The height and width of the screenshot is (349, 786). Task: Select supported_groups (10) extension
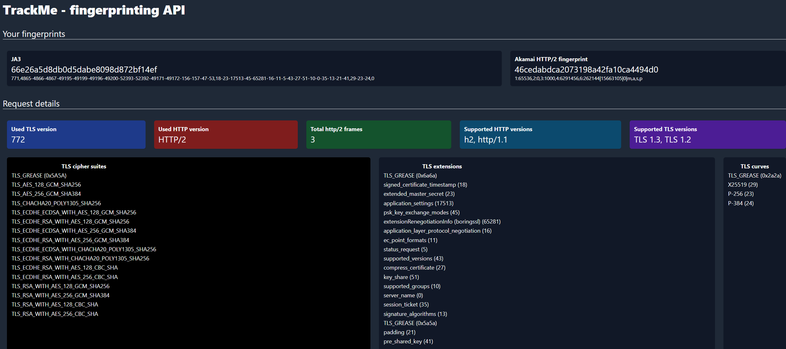(x=412, y=286)
